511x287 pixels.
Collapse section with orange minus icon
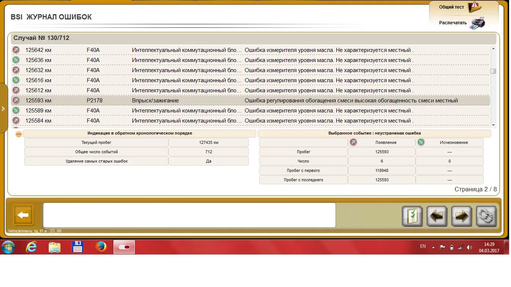[x=19, y=134]
